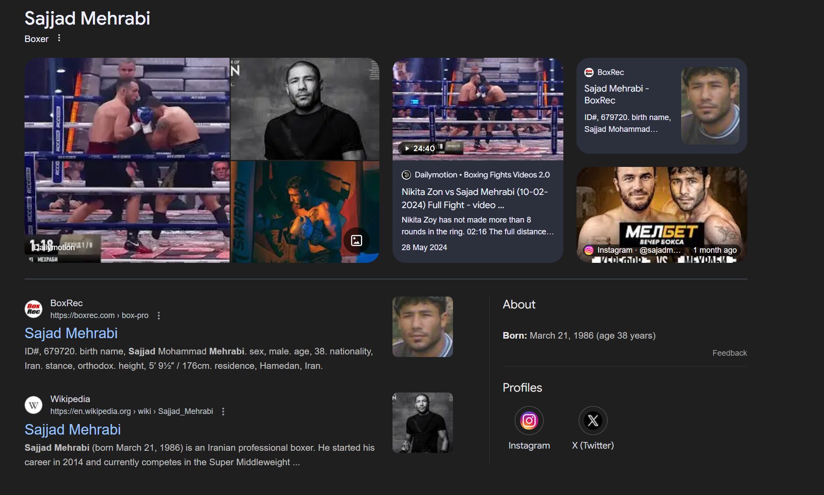This screenshot has width=824, height=495.
Task: Open the black-and-white portrait in collage
Action: [305, 109]
